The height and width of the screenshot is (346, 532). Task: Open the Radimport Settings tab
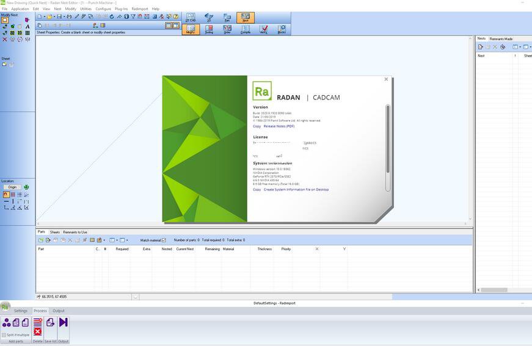(21, 311)
